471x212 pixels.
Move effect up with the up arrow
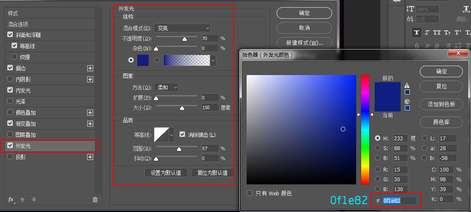coord(23,200)
